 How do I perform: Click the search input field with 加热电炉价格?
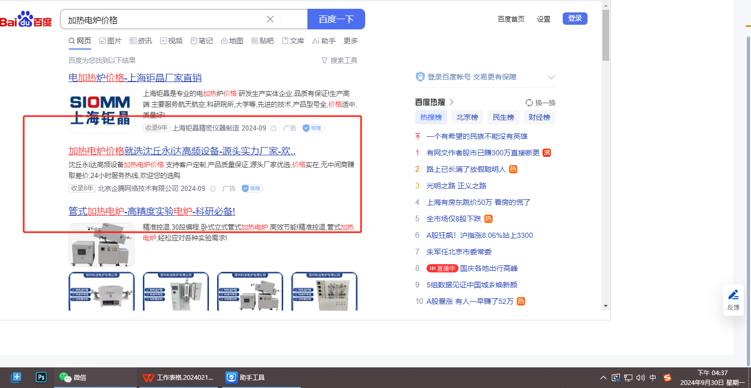165,20
